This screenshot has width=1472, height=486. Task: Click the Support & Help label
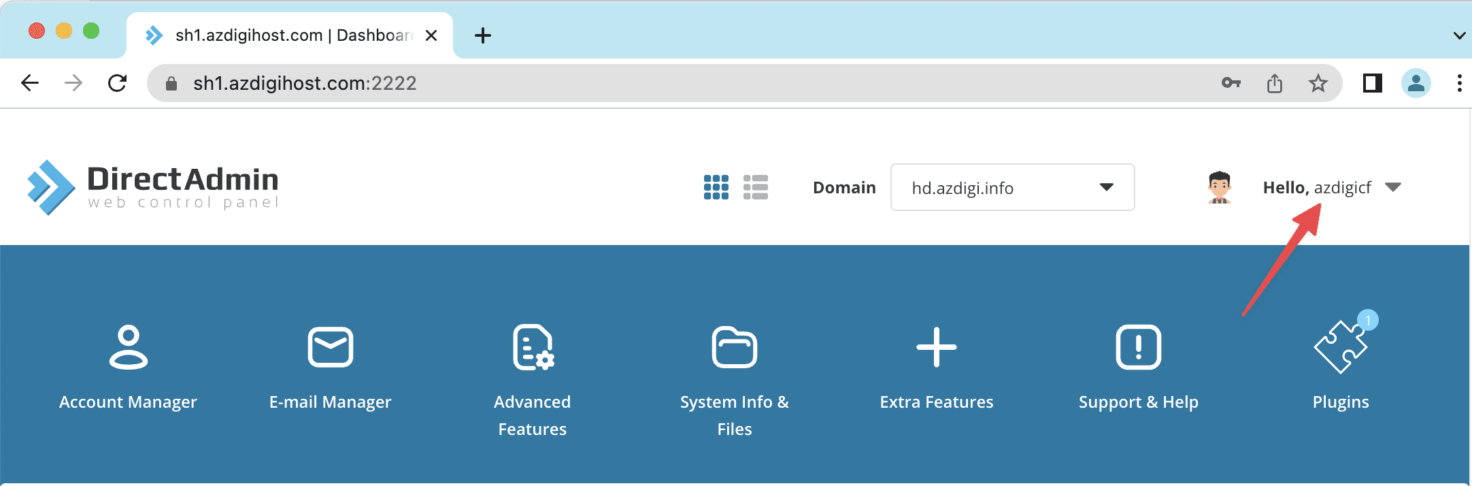pyautogui.click(x=1139, y=402)
